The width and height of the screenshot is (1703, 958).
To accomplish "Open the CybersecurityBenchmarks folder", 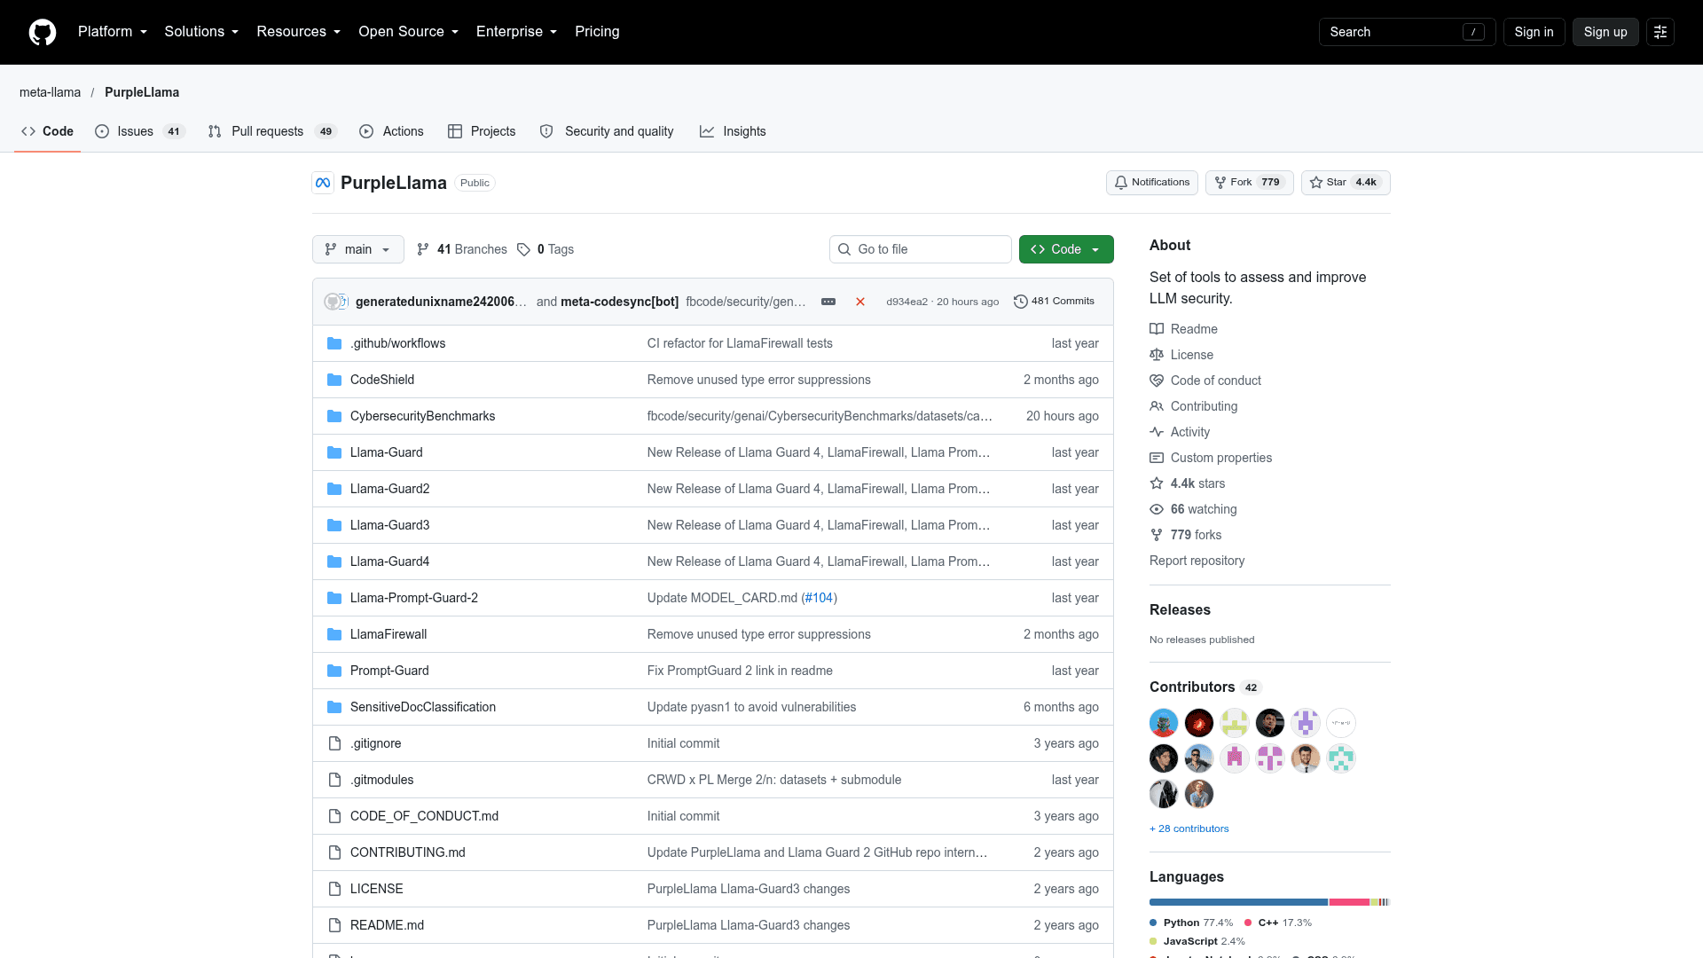I will [422, 416].
